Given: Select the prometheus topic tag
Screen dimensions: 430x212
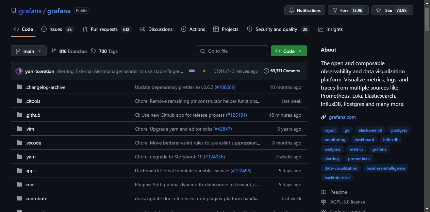Looking at the screenshot, I should pos(359,159).
